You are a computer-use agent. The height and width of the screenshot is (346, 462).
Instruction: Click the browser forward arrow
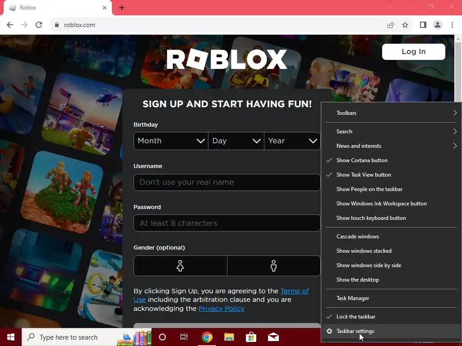click(24, 25)
